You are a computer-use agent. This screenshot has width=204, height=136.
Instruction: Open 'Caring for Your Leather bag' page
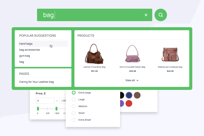pos(36,82)
